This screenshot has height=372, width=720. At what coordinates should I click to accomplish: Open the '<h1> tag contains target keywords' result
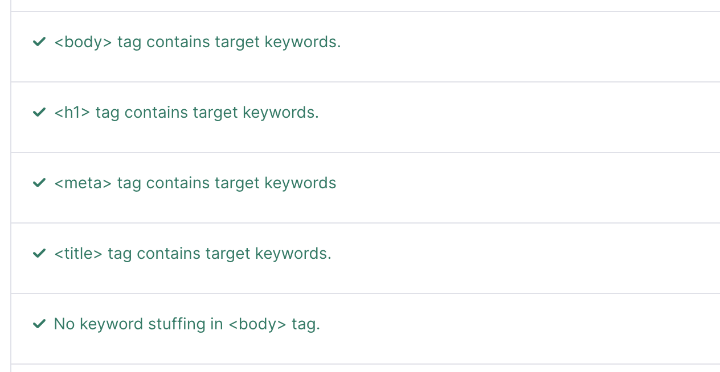point(186,113)
